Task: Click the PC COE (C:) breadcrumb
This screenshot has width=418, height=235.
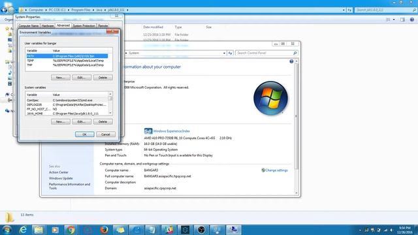Action: click(x=57, y=10)
